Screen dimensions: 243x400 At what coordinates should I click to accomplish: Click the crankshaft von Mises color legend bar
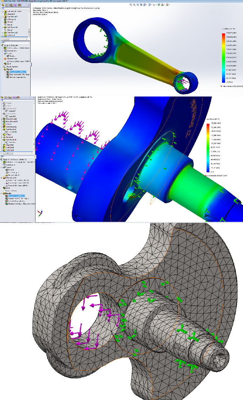pyautogui.click(x=208, y=148)
